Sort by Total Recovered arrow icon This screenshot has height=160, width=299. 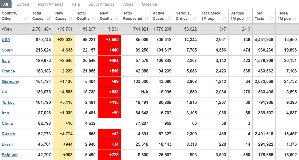pos(146,19)
